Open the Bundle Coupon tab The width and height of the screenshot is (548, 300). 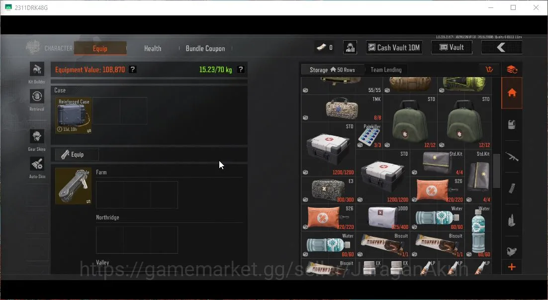(205, 49)
